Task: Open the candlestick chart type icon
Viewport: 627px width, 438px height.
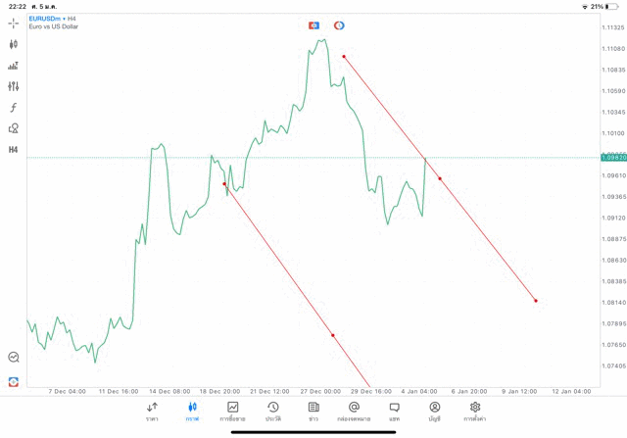Action: coord(14,44)
